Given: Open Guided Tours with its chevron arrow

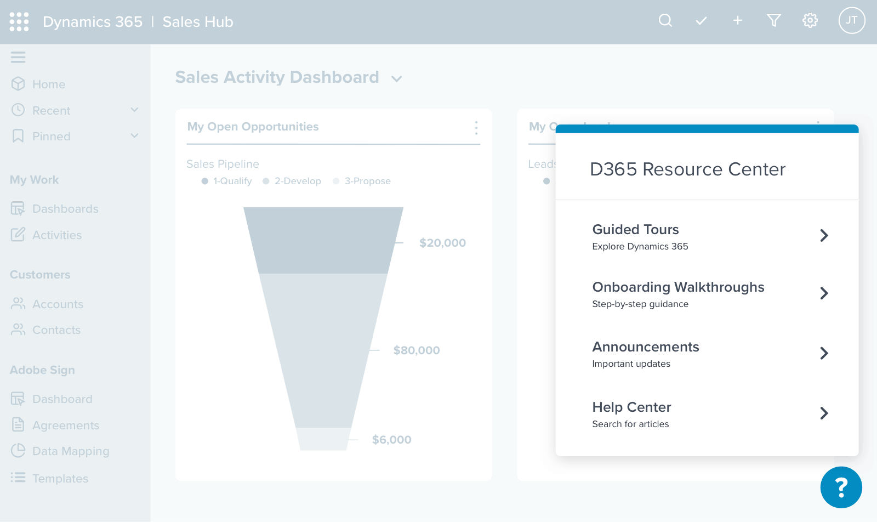Looking at the screenshot, I should [824, 236].
